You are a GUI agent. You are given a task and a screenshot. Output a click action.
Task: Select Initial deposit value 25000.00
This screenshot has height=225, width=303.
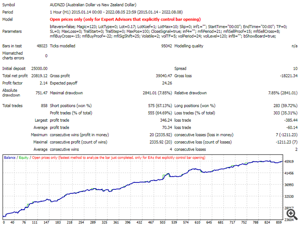pos(39,68)
